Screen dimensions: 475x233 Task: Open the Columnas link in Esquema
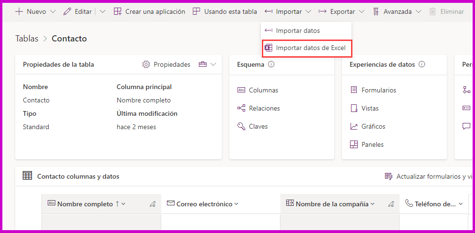[x=263, y=90]
